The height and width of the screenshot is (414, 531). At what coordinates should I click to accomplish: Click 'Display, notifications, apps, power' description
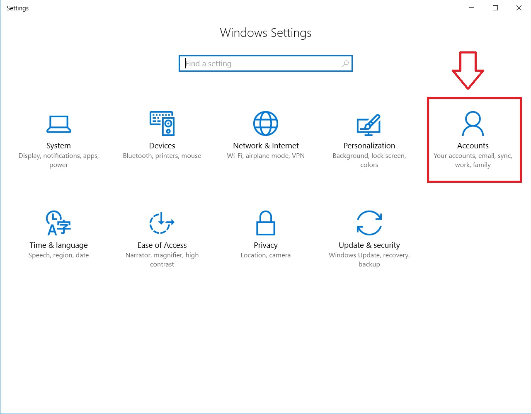pyautogui.click(x=58, y=160)
